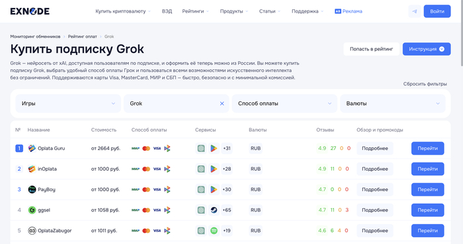
Task: Click the ChatGPT icon in OplataZabugor row
Action: pyautogui.click(x=201, y=230)
